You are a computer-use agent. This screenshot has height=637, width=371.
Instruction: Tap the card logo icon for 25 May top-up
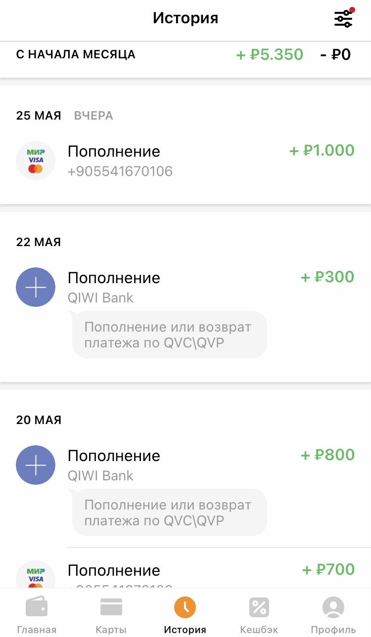tap(36, 161)
